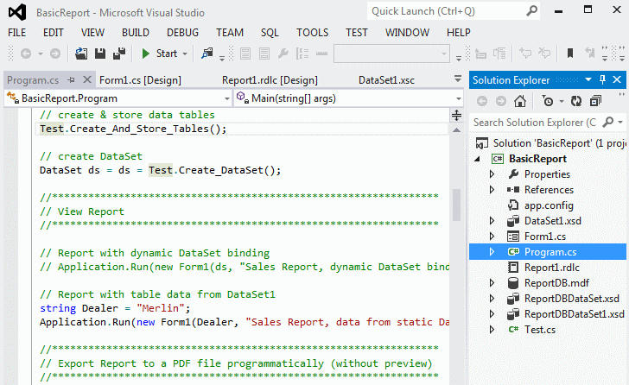Click the Collapse All icon in Solution Explorer
Screen dimensions: 629x385
pyautogui.click(x=595, y=101)
